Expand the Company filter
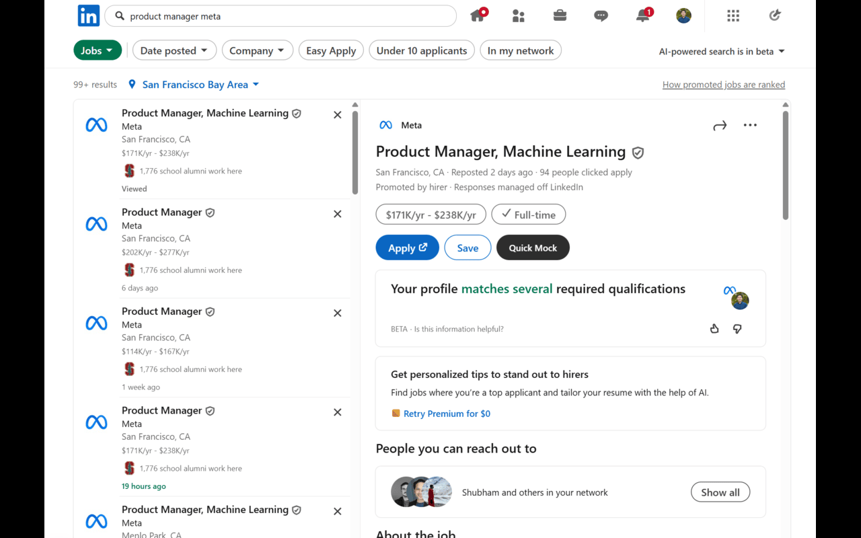861x538 pixels. (258, 50)
